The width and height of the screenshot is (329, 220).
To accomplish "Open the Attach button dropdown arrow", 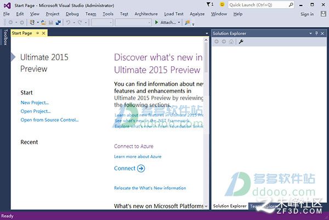I will click(179, 22).
